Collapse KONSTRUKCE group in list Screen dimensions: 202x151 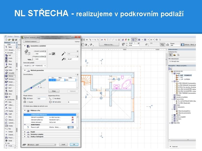click(25, 125)
